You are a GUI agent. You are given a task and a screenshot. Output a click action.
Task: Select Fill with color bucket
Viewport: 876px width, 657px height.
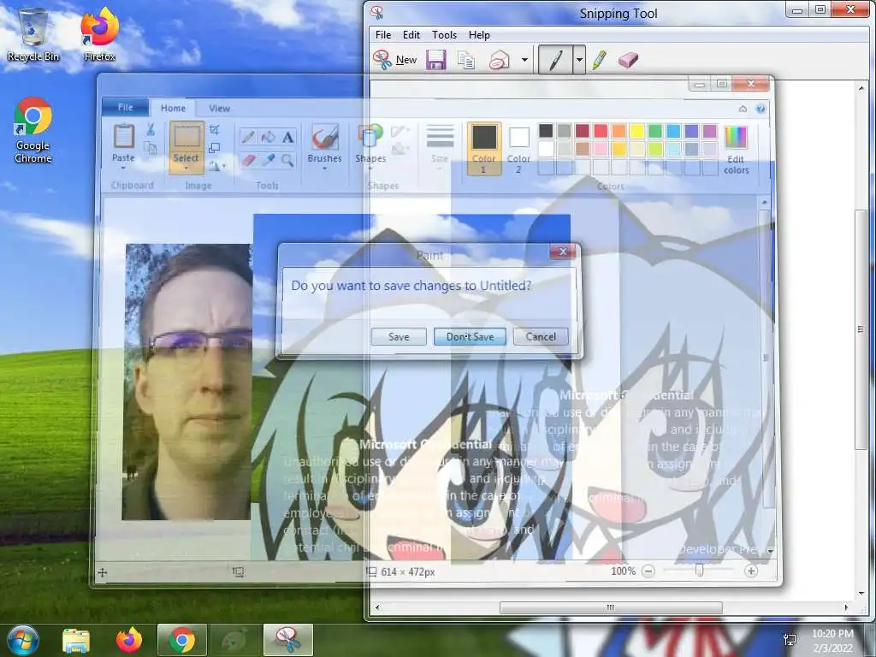(268, 137)
